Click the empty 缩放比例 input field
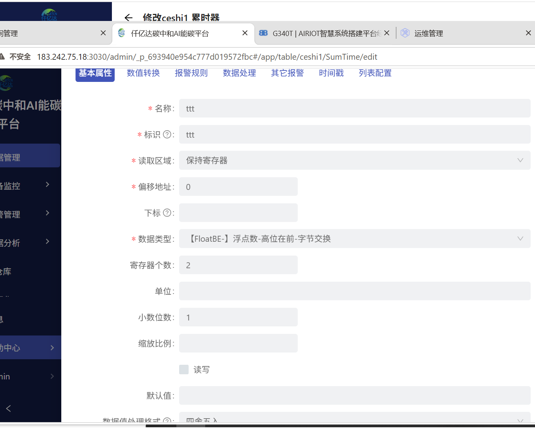Viewport: 535px width, 434px height. click(238, 343)
